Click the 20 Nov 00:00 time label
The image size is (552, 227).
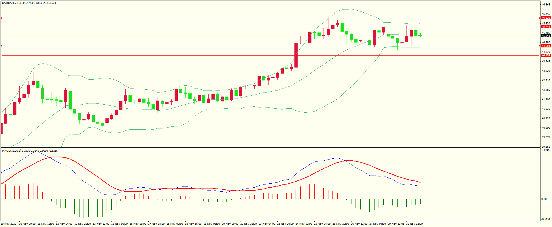(230, 224)
